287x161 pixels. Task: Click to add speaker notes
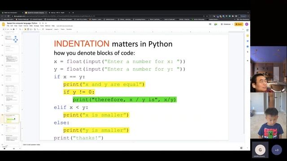(31, 144)
